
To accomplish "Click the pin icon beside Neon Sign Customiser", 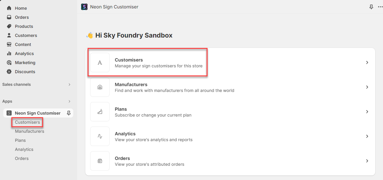I will point(68,113).
